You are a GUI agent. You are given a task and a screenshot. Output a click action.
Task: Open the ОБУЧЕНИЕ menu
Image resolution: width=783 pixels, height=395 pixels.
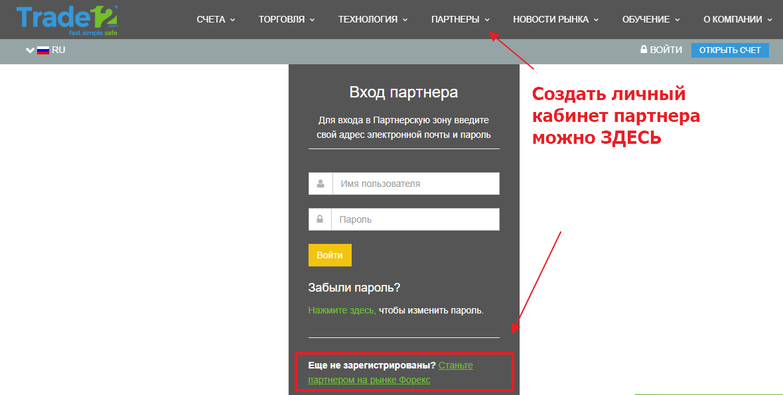pyautogui.click(x=646, y=19)
